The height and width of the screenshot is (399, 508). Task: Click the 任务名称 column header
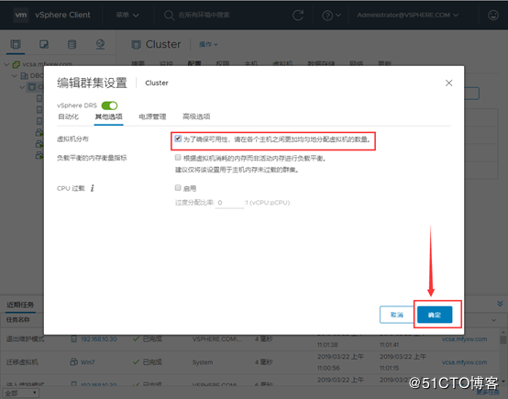tap(17, 320)
